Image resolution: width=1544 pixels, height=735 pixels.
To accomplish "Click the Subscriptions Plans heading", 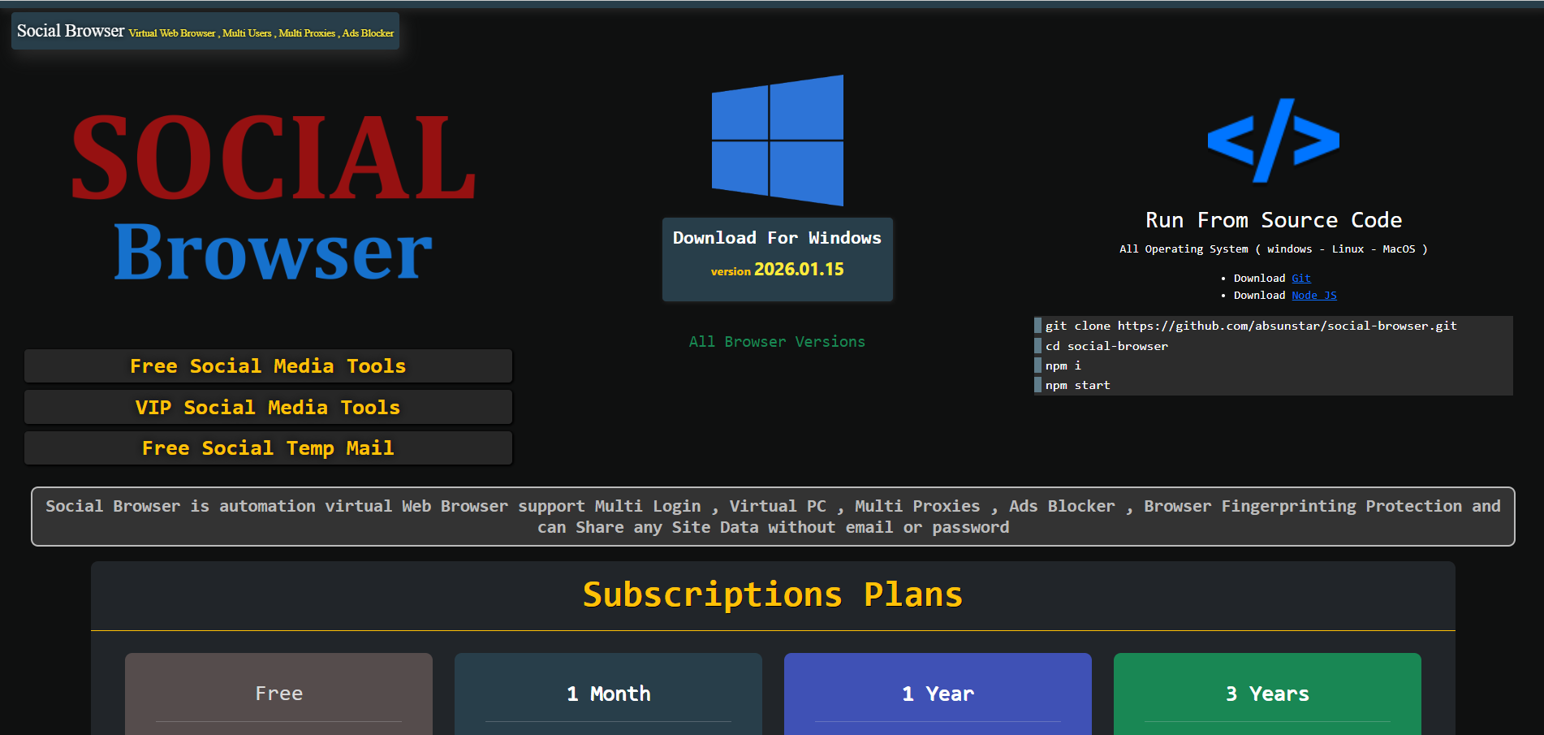I will [773, 594].
